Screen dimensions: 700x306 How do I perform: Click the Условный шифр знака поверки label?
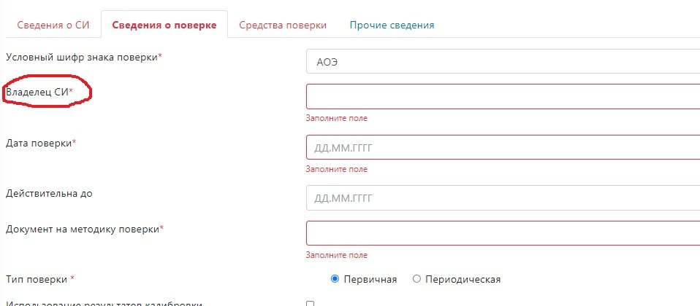[83, 57]
